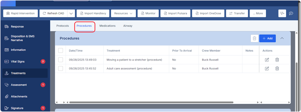The width and height of the screenshot is (301, 112).
Task: Delete the Adult care assessment procedure
Action: coord(277,68)
